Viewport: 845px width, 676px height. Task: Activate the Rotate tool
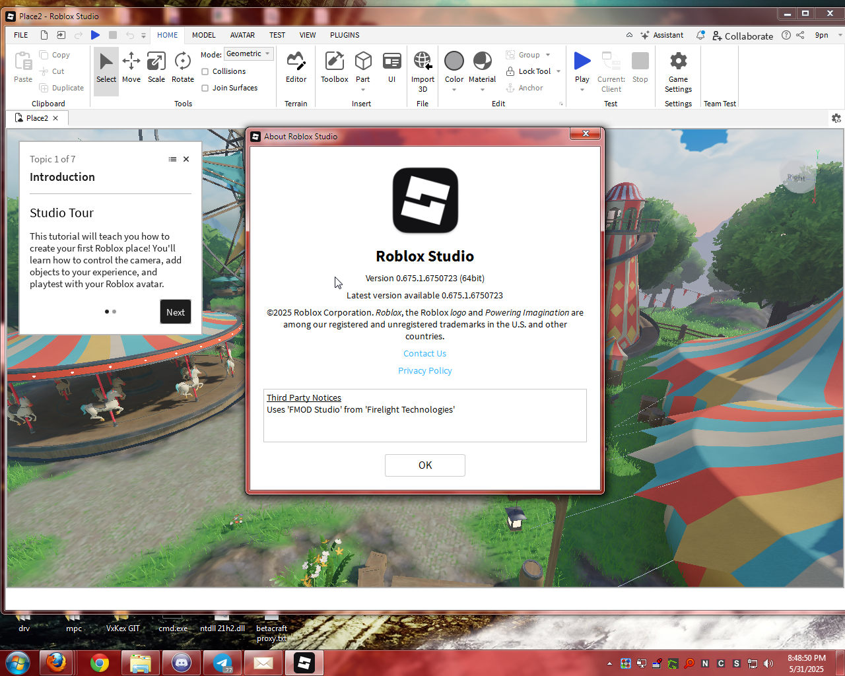(x=183, y=68)
